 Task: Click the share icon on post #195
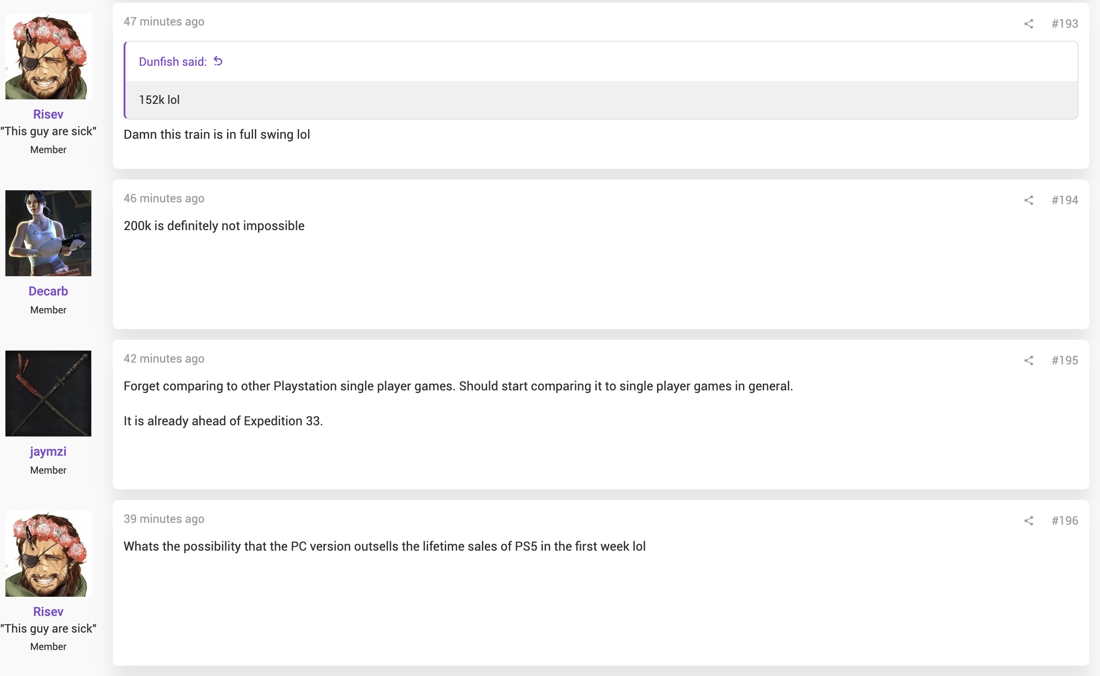(x=1029, y=360)
